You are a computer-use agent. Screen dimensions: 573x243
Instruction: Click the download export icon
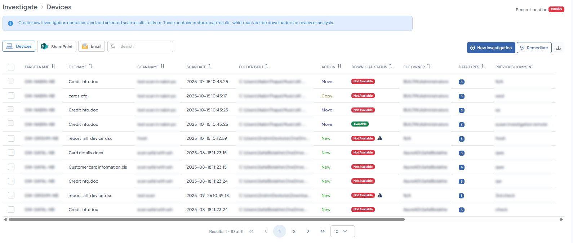point(558,48)
